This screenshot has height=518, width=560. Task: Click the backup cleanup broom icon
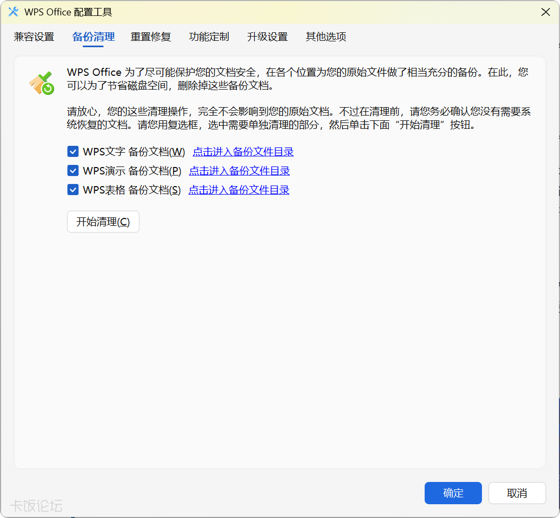point(42,83)
